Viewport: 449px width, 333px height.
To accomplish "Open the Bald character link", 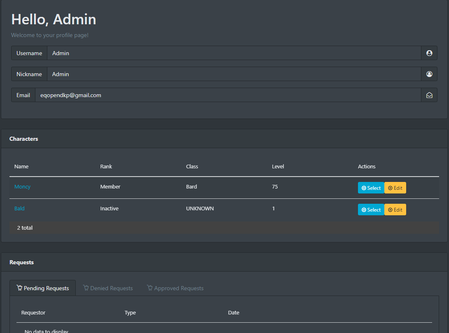I will pos(19,209).
